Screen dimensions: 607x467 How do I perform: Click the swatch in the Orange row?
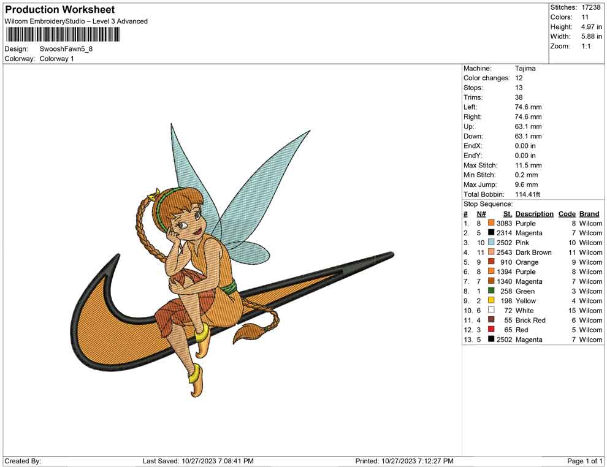491,262
